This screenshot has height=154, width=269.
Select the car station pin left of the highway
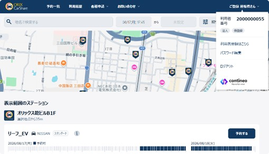[x=172, y=72]
